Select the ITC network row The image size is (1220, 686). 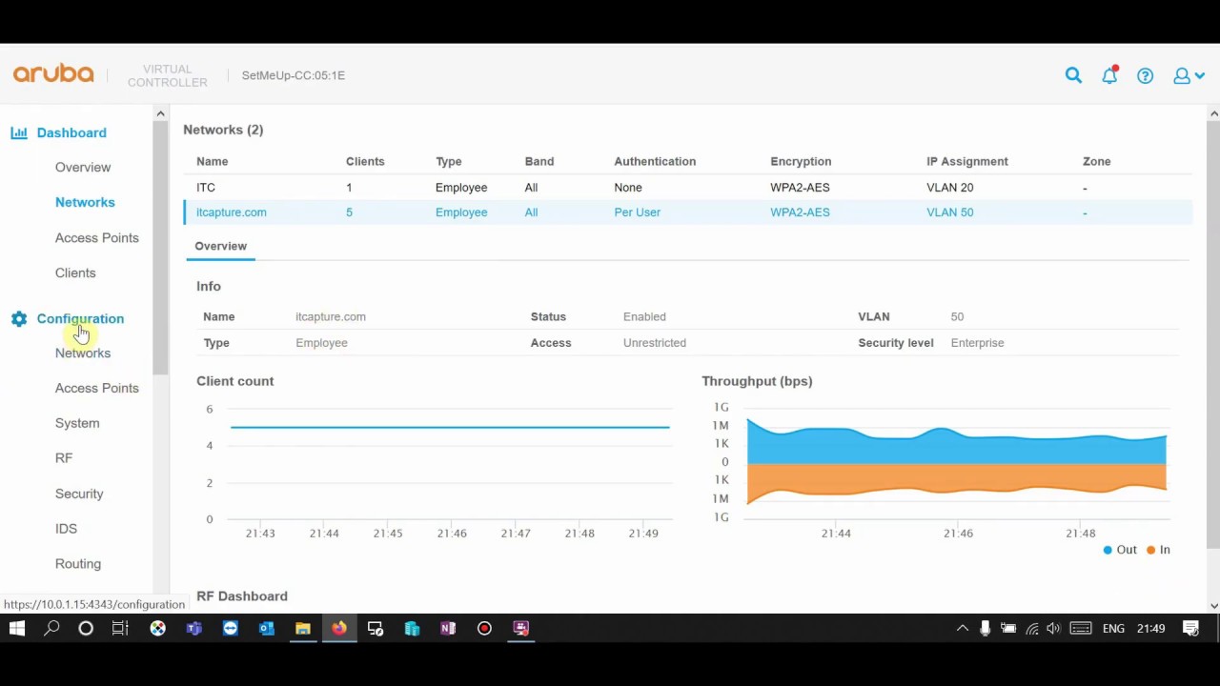click(687, 188)
